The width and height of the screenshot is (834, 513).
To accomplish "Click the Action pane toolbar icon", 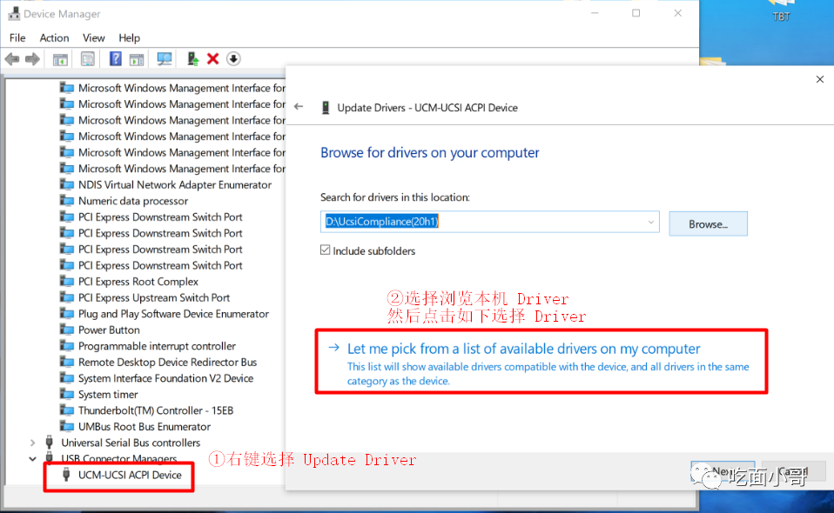I will click(x=137, y=59).
